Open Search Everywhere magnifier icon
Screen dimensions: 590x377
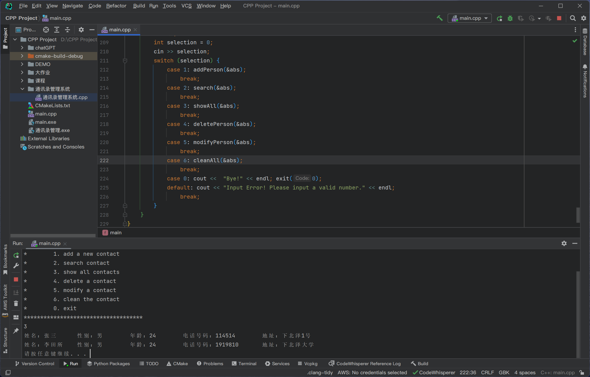(573, 18)
